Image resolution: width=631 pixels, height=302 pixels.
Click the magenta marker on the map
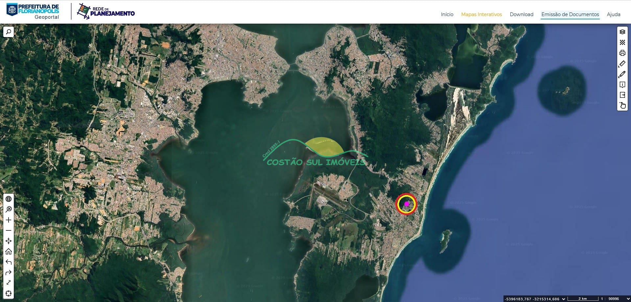(x=407, y=204)
